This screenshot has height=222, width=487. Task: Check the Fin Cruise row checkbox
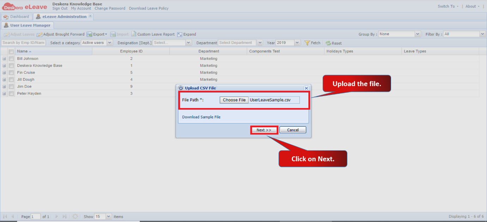point(11,73)
